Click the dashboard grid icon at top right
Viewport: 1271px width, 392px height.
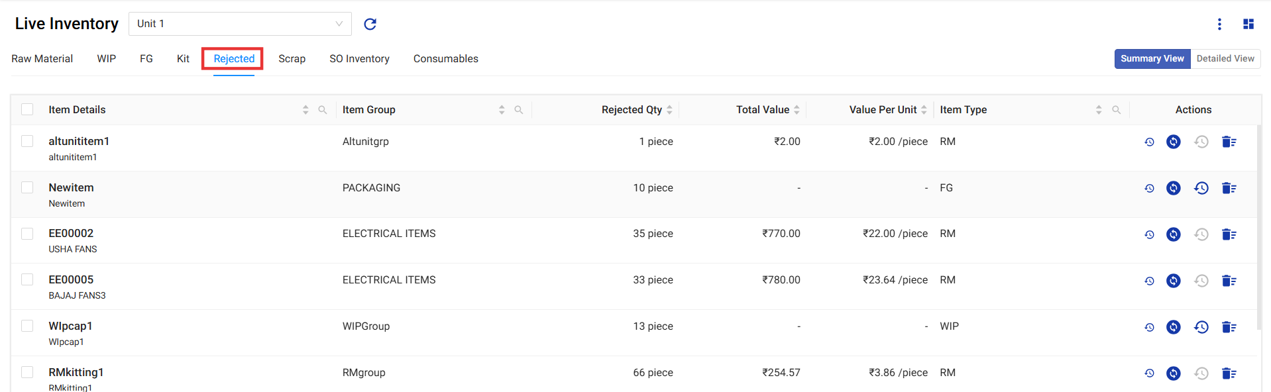tap(1248, 24)
